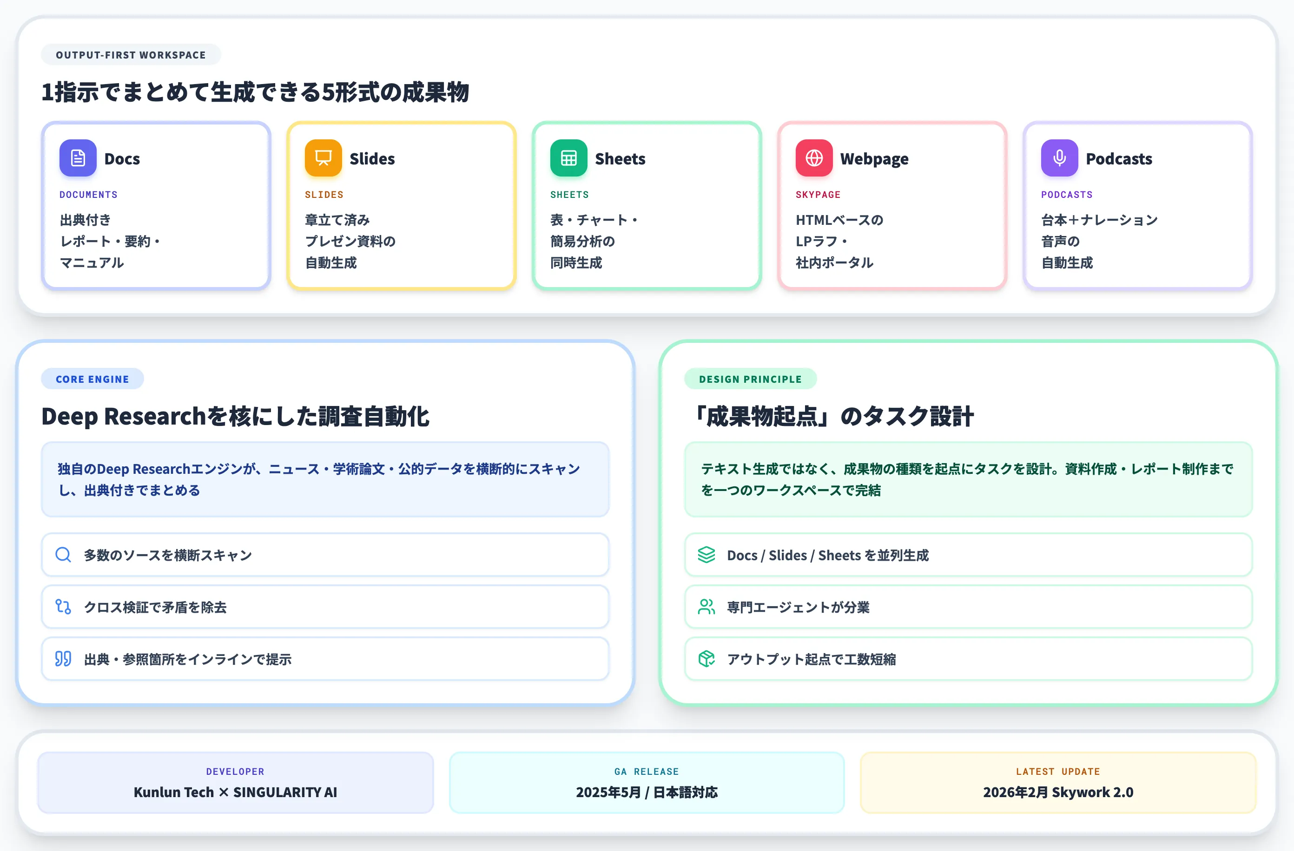This screenshot has width=1294, height=851.
Task: Click the 多数のソースを横断スキャン row
Action: point(325,555)
